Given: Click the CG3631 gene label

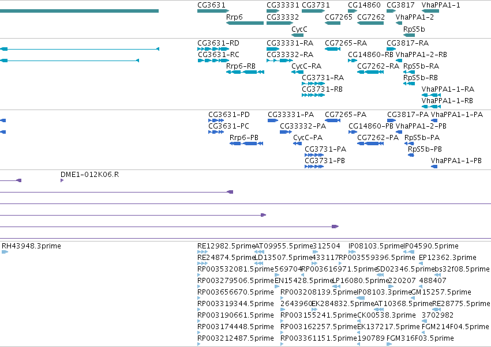Looking at the screenshot, I should pos(211,5).
